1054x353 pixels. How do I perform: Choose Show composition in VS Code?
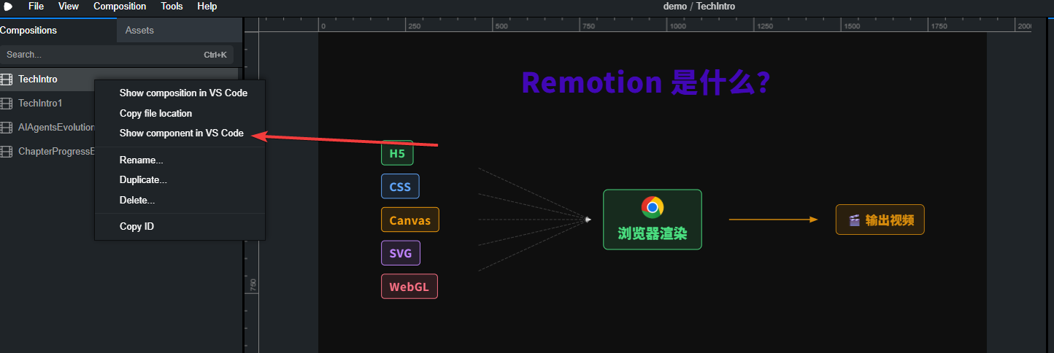[x=183, y=93]
